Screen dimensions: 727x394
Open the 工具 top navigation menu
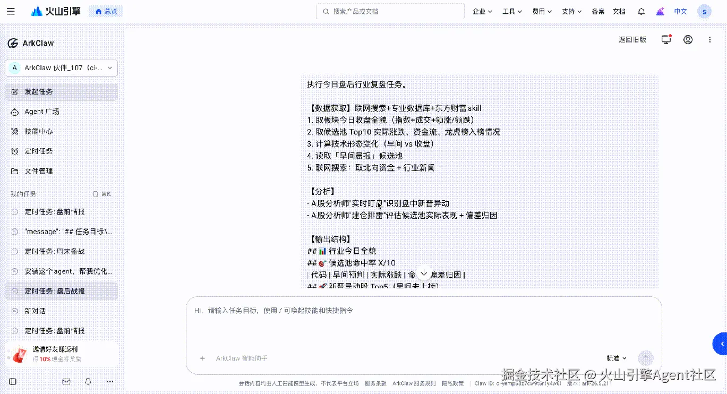512,11
